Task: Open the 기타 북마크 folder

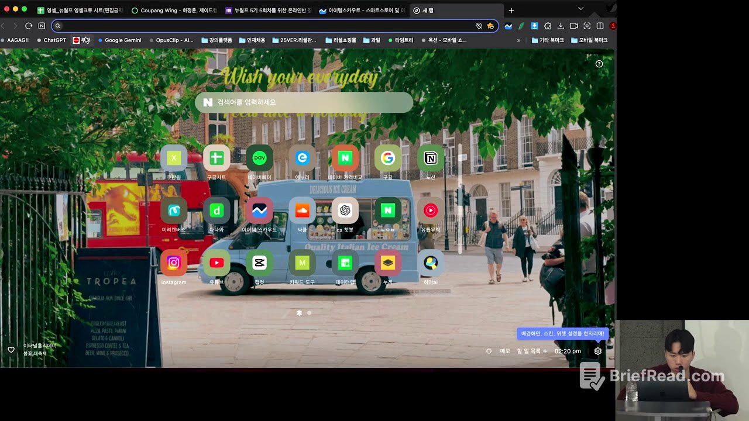Action: click(x=548, y=40)
